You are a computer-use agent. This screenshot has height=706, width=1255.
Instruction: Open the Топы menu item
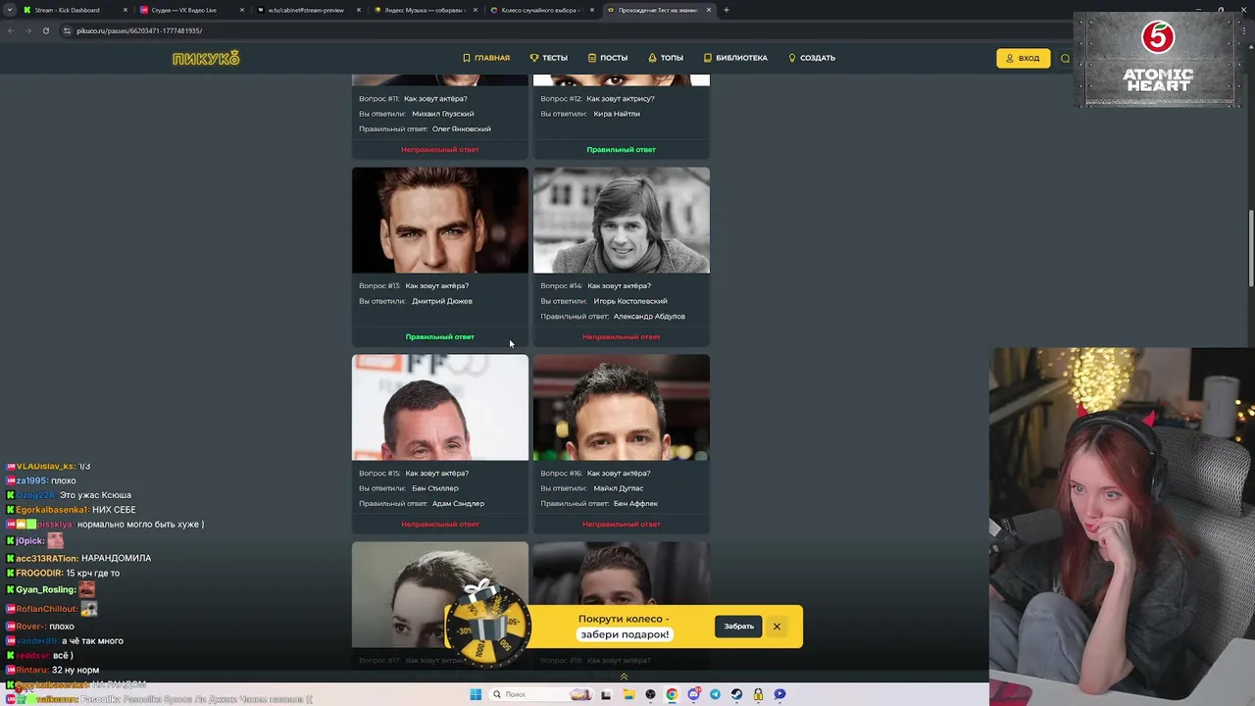coord(666,58)
